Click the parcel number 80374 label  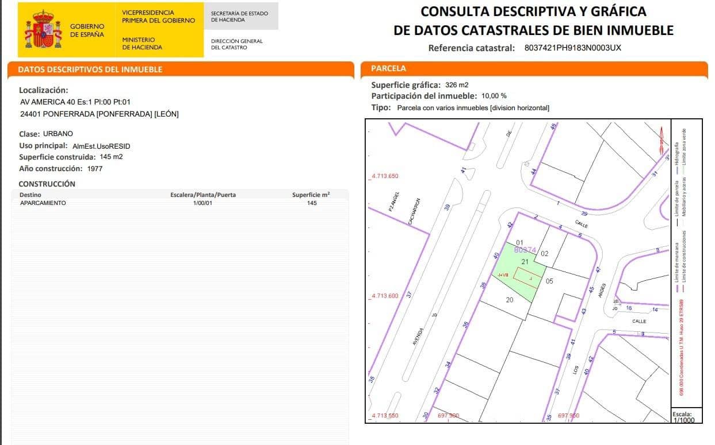524,250
